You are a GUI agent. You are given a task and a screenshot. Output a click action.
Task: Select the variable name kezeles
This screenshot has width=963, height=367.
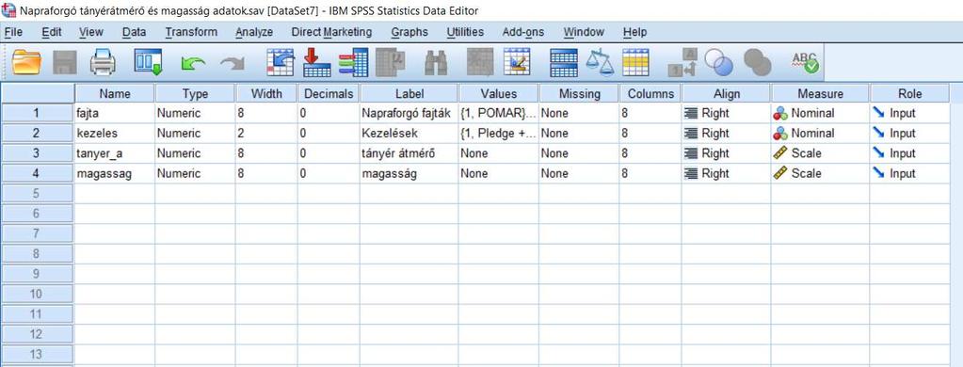tap(115, 134)
